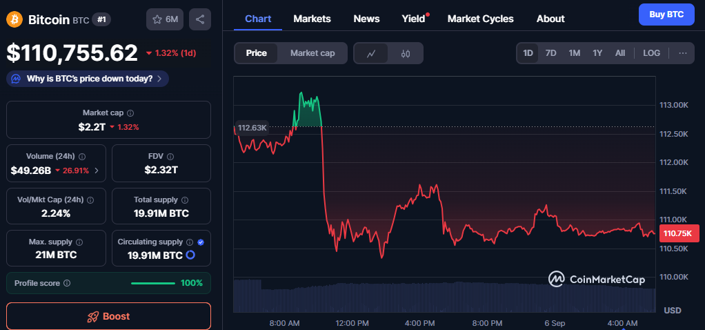
Task: Click the 2.24% Vol/Mkt Cap value
Action: [56, 213]
